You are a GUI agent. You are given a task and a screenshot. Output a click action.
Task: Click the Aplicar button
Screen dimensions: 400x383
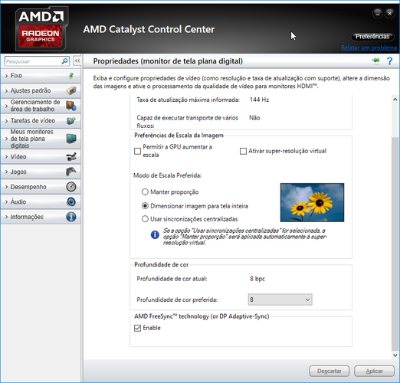(x=374, y=371)
